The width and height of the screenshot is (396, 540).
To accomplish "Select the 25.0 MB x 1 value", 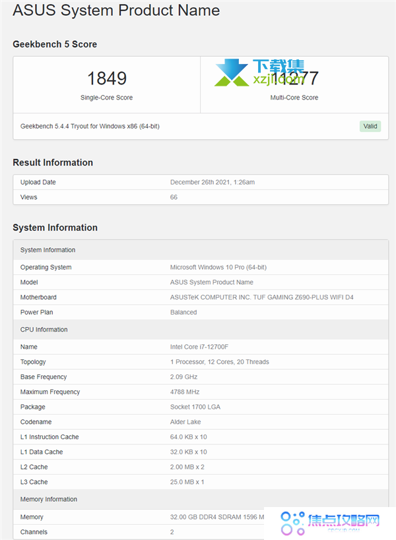I will [187, 482].
